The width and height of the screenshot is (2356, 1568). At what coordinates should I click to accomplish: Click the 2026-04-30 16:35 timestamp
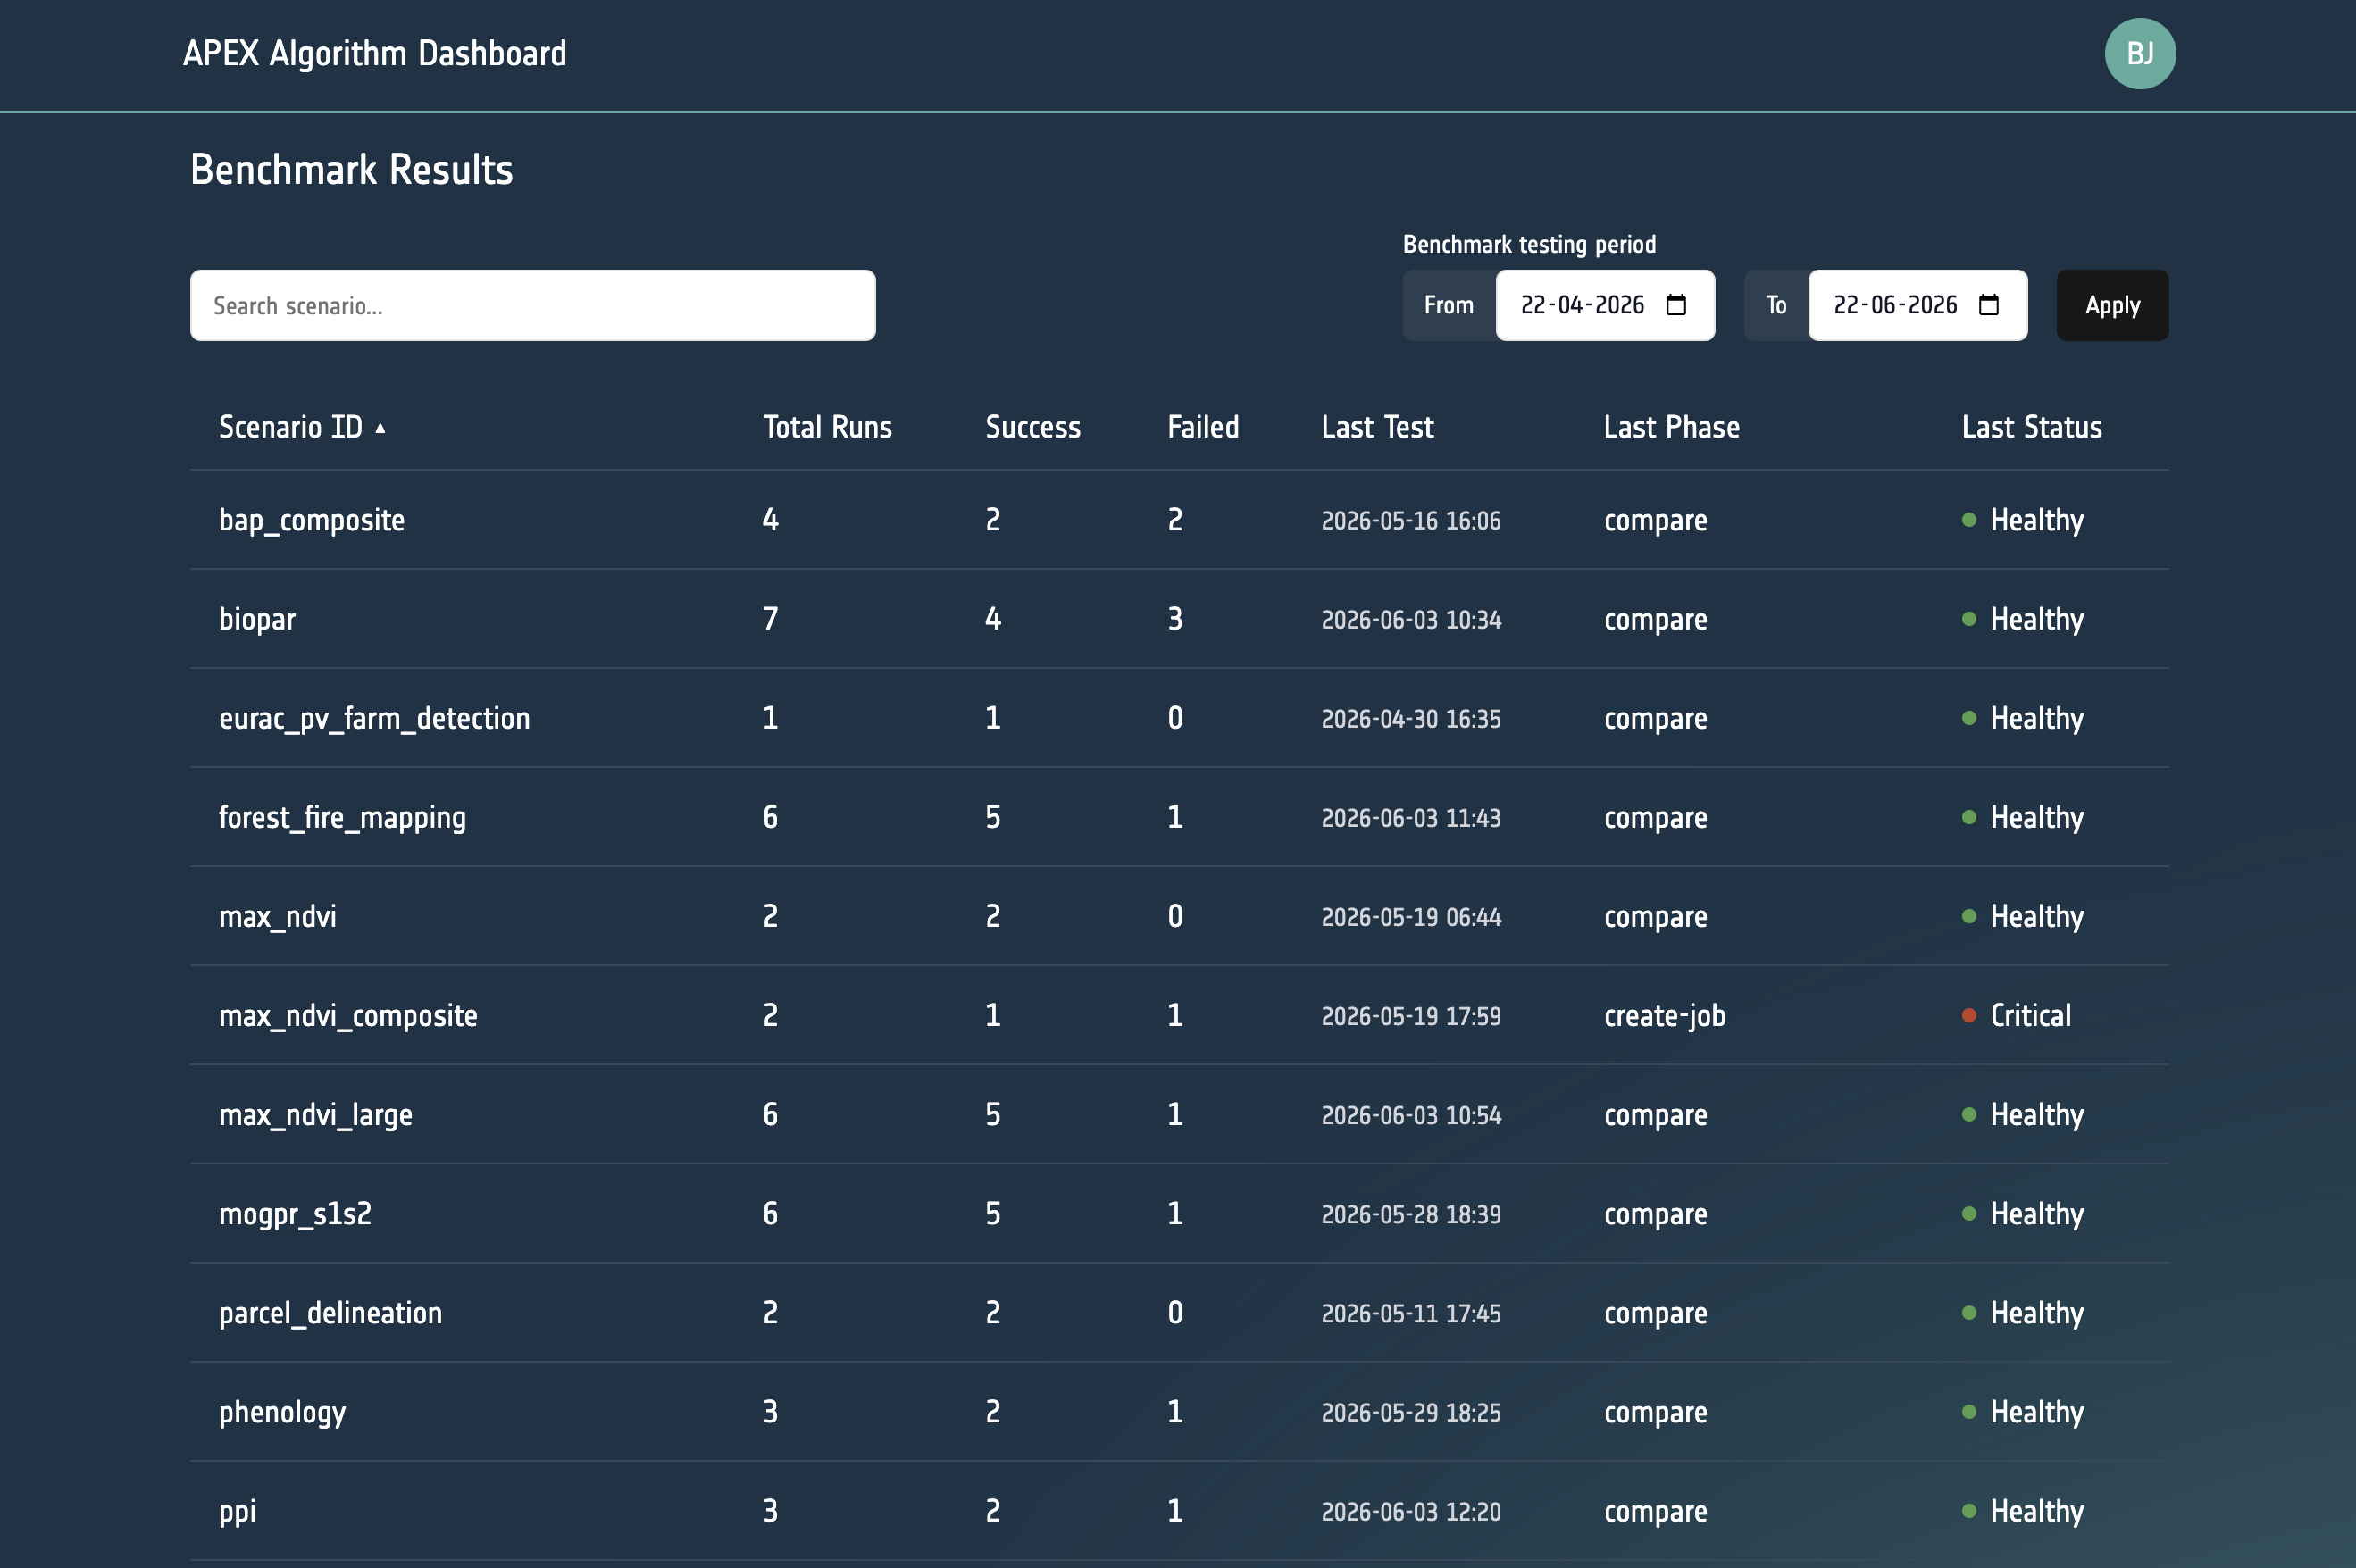[1411, 718]
